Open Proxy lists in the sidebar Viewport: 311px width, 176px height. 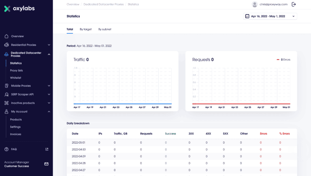coord(17,70)
